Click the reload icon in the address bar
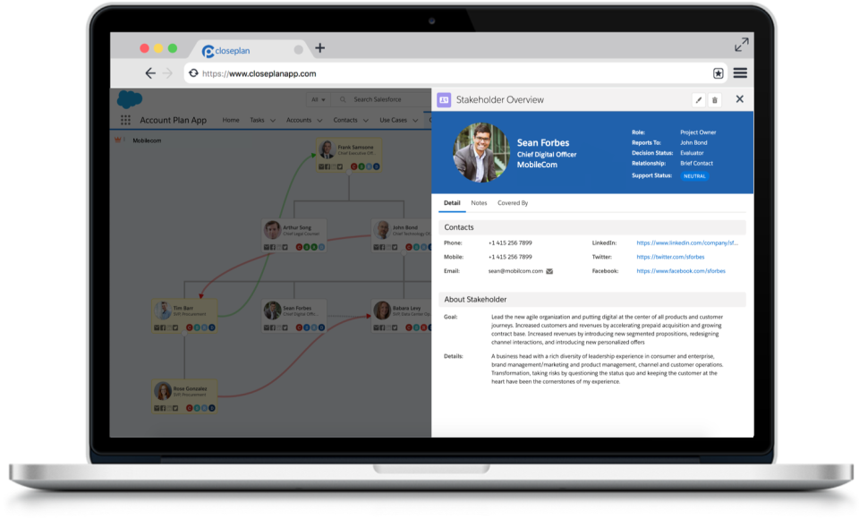The image size is (859, 519). 193,72
